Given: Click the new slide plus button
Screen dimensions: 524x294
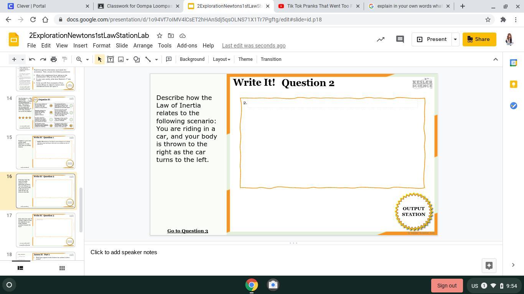Looking at the screenshot, I should (x=14, y=59).
